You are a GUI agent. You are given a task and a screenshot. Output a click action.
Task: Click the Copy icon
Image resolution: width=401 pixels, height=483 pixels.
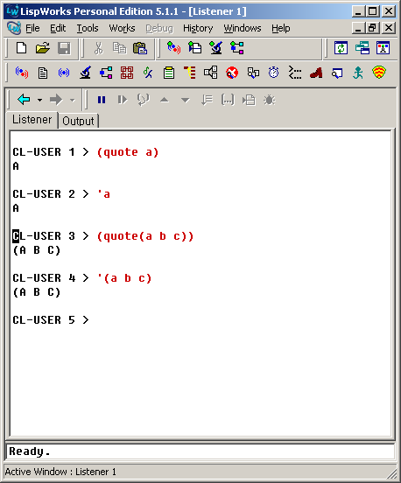point(119,48)
